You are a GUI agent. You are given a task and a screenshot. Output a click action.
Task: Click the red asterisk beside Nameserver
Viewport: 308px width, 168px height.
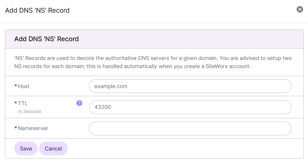pyautogui.click(x=16, y=128)
